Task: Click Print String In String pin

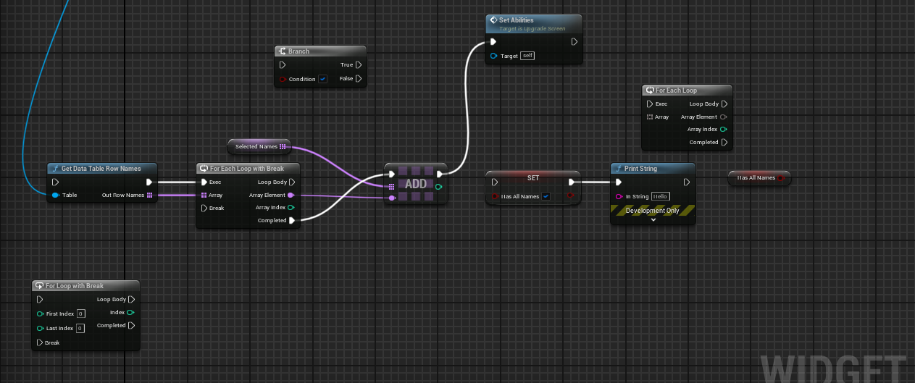Action: [x=619, y=196]
